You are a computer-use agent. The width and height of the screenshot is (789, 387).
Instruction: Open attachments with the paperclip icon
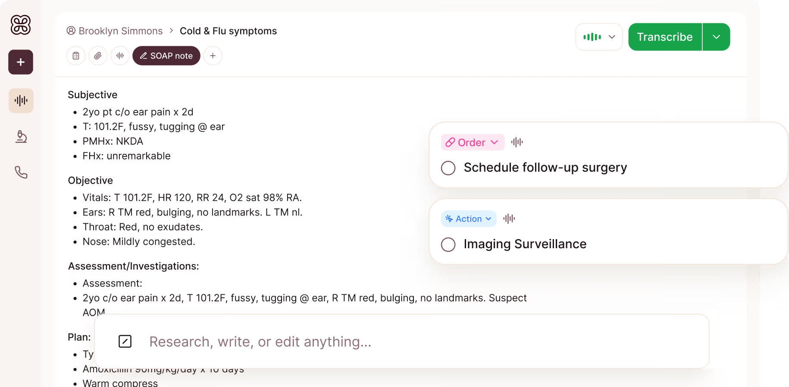(x=97, y=56)
